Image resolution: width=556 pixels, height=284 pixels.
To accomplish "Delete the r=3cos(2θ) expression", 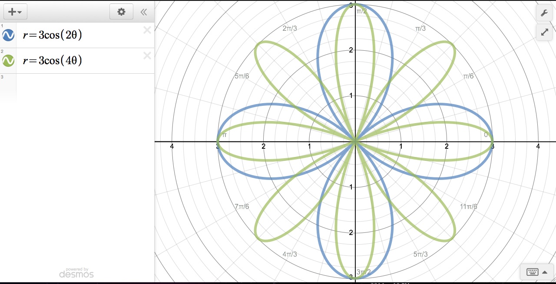I will pyautogui.click(x=147, y=30).
